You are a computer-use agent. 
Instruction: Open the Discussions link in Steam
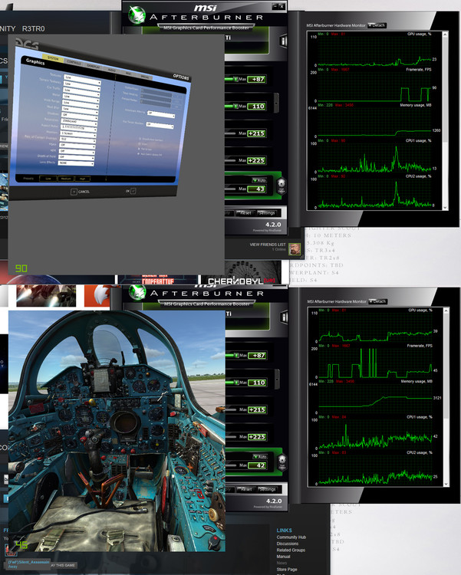(x=288, y=544)
